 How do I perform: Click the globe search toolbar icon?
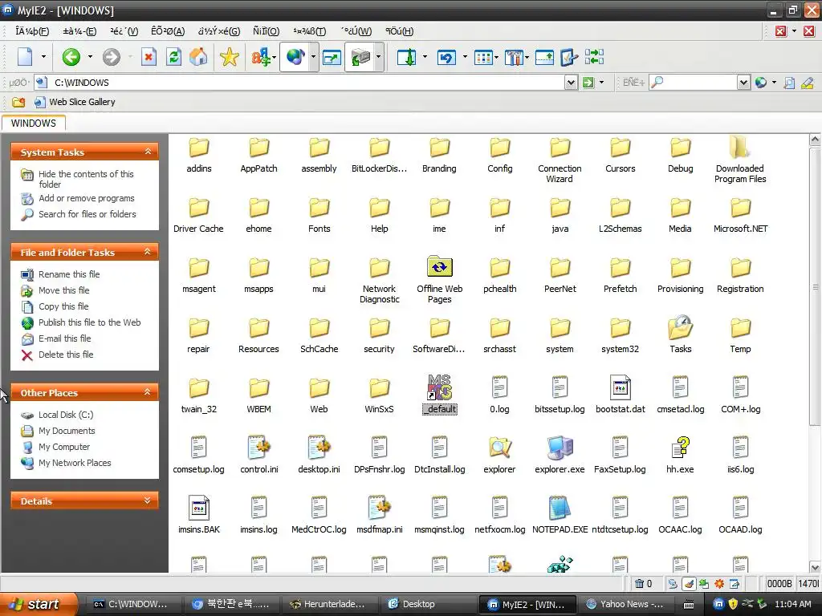pos(295,57)
